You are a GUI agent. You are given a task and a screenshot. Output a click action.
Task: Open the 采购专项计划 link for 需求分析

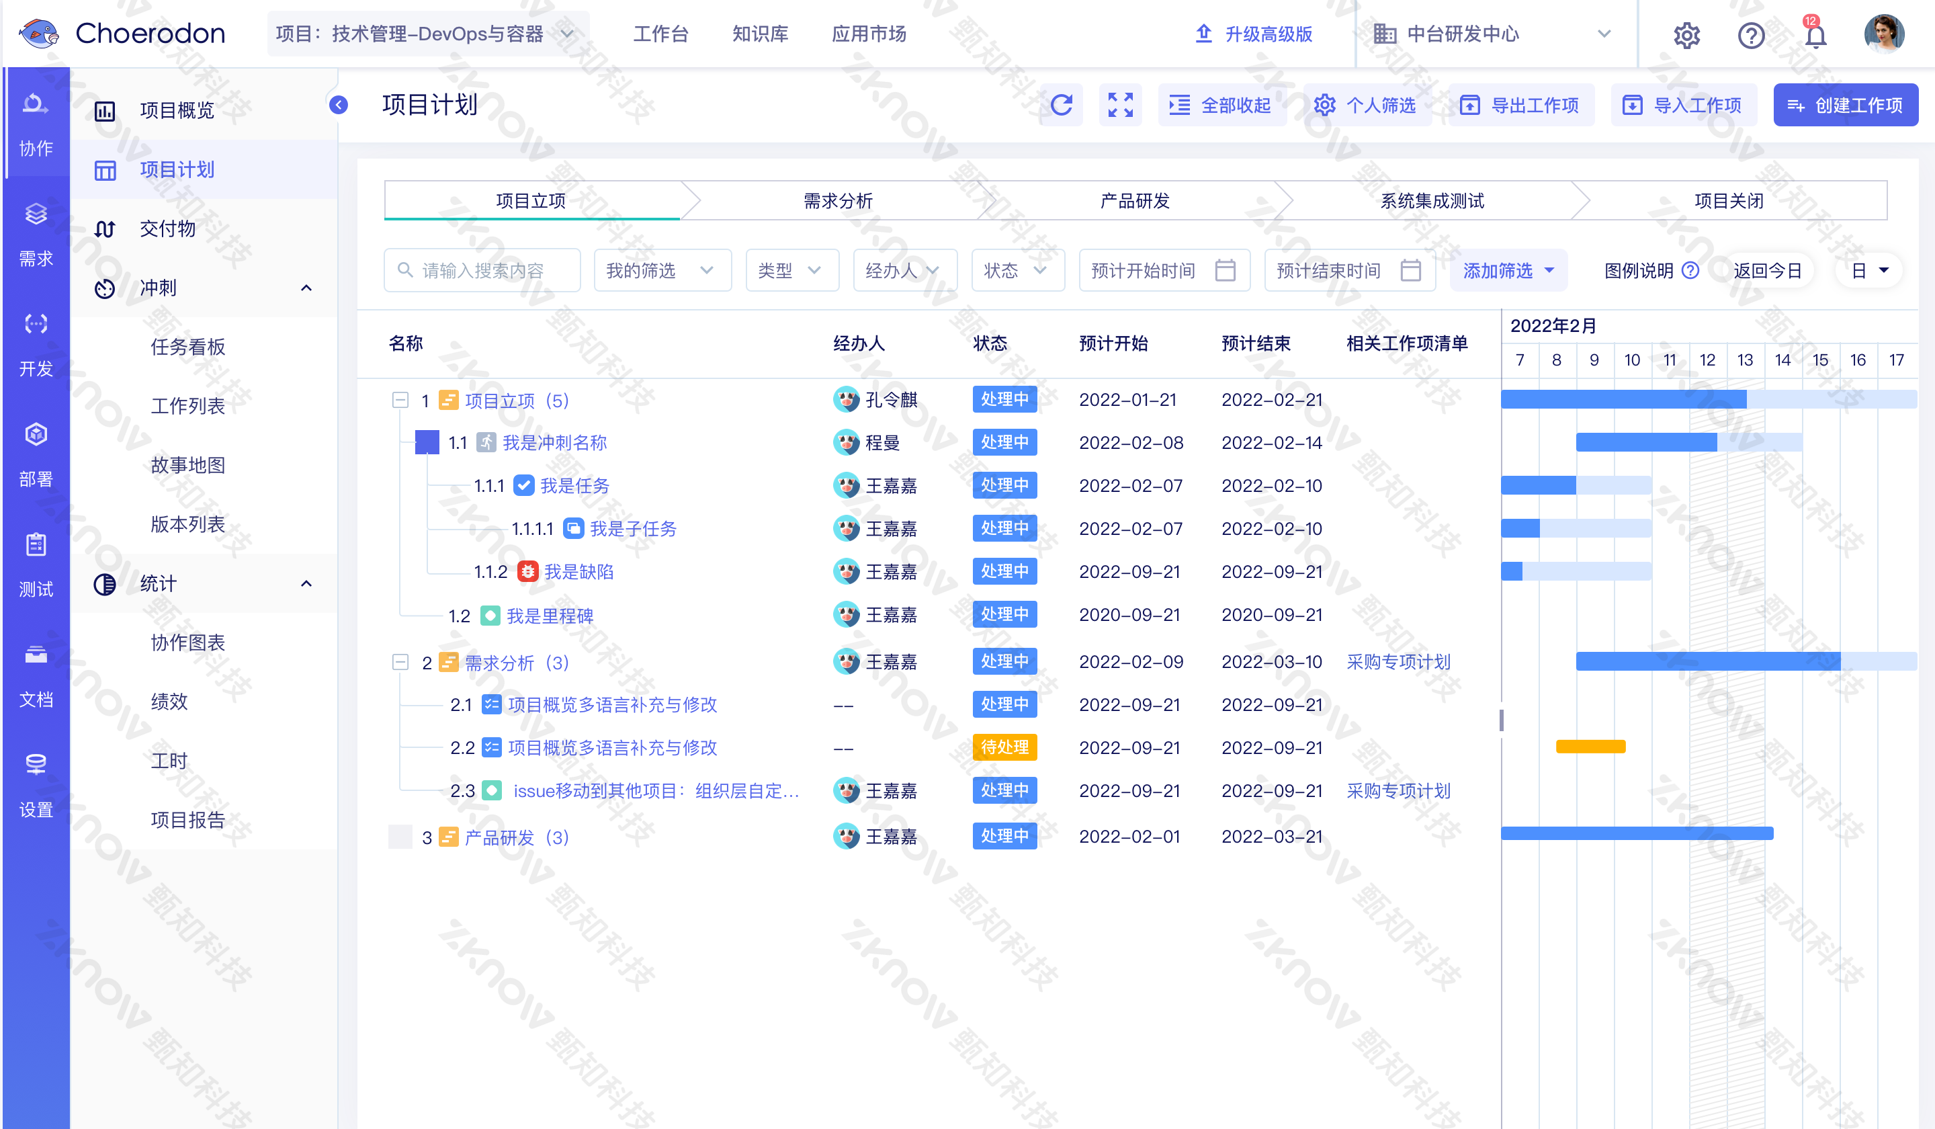point(1397,662)
